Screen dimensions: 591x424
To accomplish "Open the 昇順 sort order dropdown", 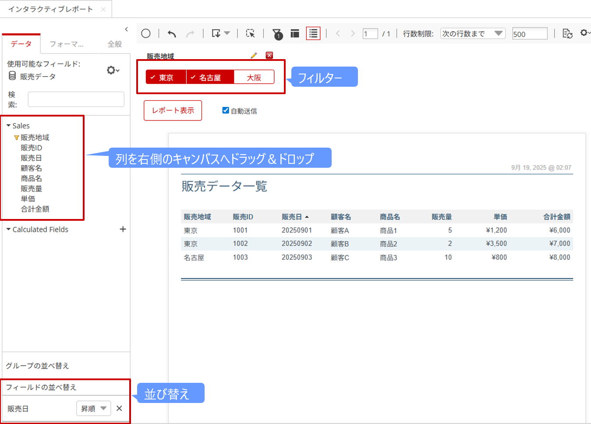I will tap(94, 408).
